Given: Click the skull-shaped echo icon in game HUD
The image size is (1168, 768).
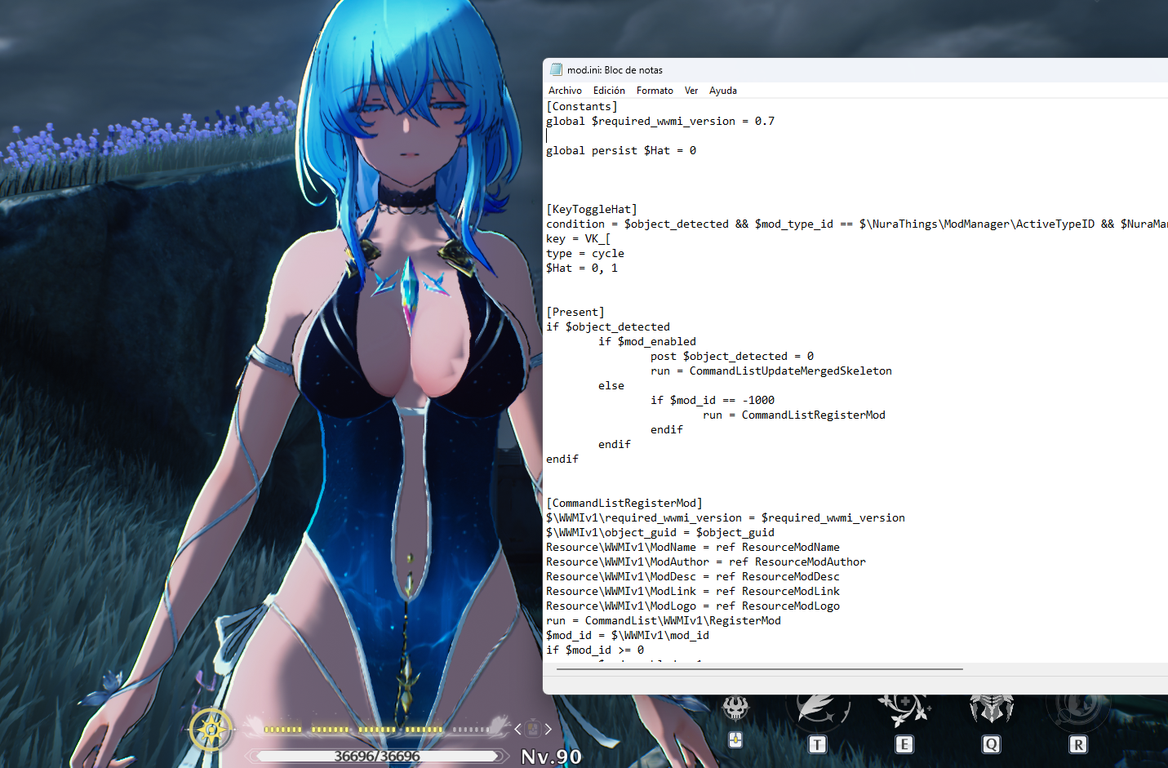Looking at the screenshot, I should click(x=735, y=708).
